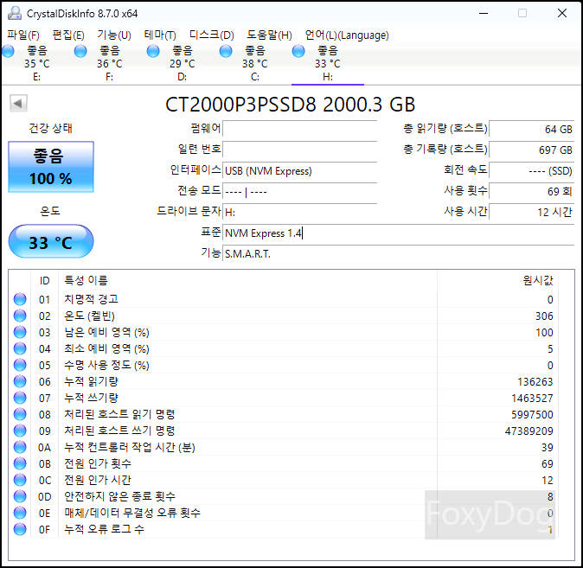Click the 사용 시간 value 12 시간
The width and height of the screenshot is (583, 568).
pos(532,212)
